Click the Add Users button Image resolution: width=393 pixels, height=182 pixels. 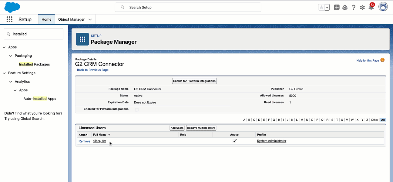pos(177,128)
